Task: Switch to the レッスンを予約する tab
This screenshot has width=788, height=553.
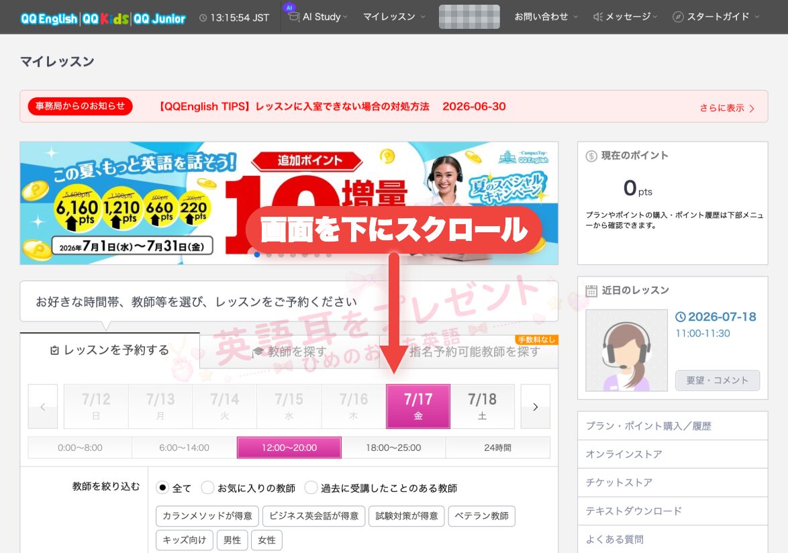Action: 110,350
